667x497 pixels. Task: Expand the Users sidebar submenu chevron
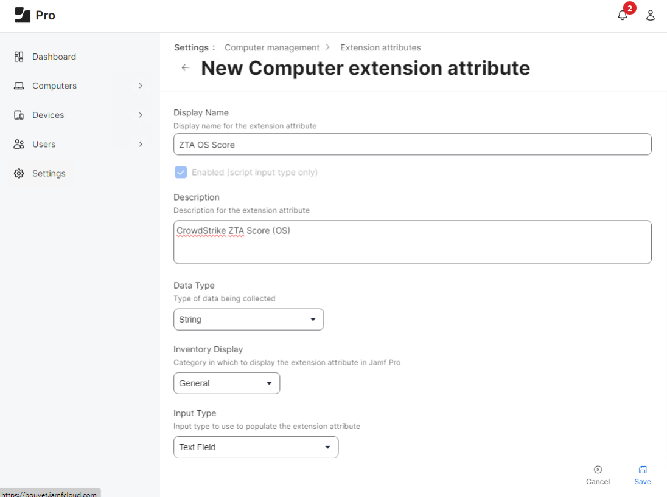[x=141, y=144]
